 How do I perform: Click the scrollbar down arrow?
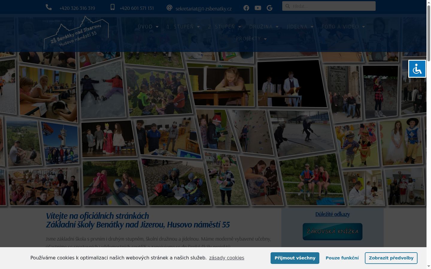(429, 266)
